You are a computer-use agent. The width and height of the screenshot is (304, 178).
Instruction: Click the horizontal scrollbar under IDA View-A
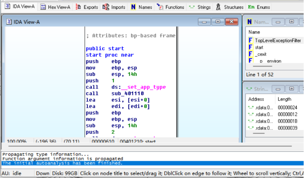click(x=150, y=146)
